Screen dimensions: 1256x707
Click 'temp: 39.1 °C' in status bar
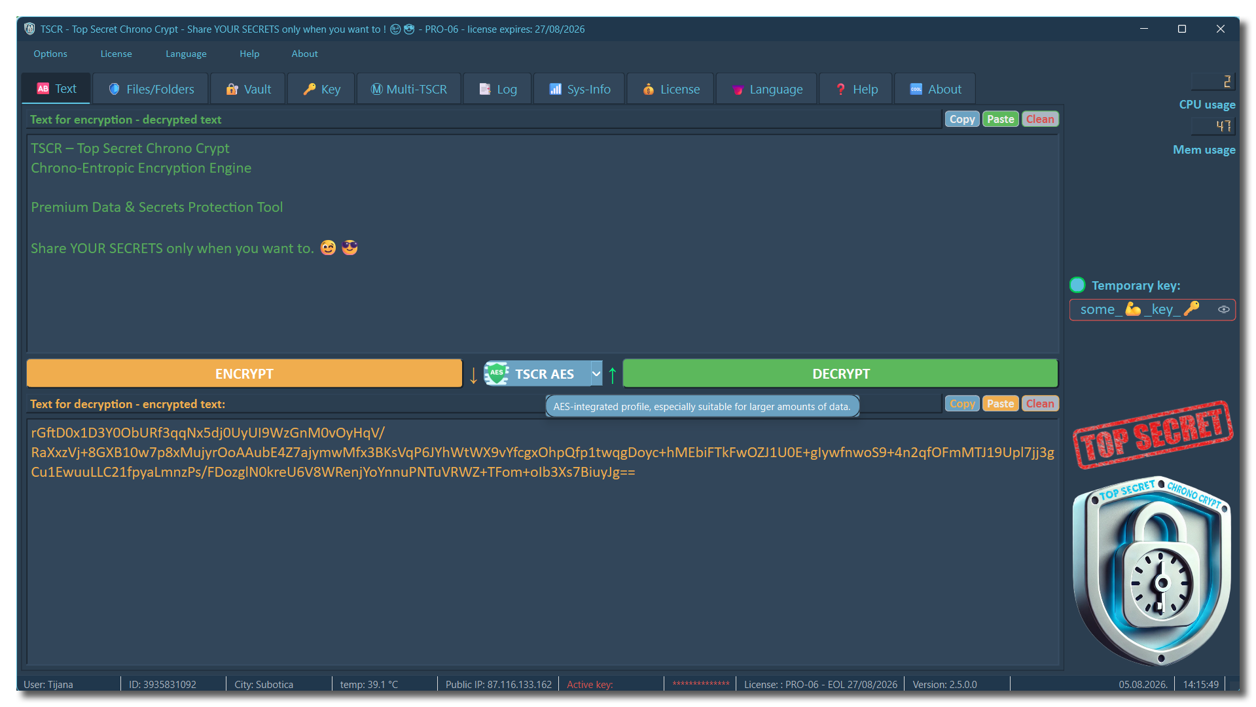pos(368,684)
